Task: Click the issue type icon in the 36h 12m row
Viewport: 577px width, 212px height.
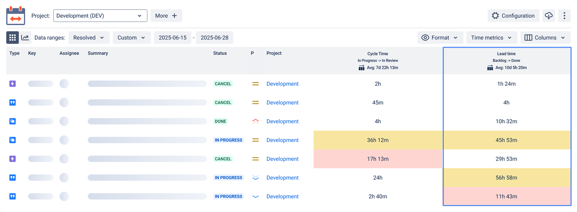Action: coord(12,140)
